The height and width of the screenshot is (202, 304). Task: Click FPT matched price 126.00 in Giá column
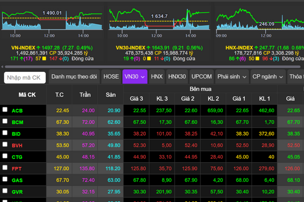[x=292, y=168]
